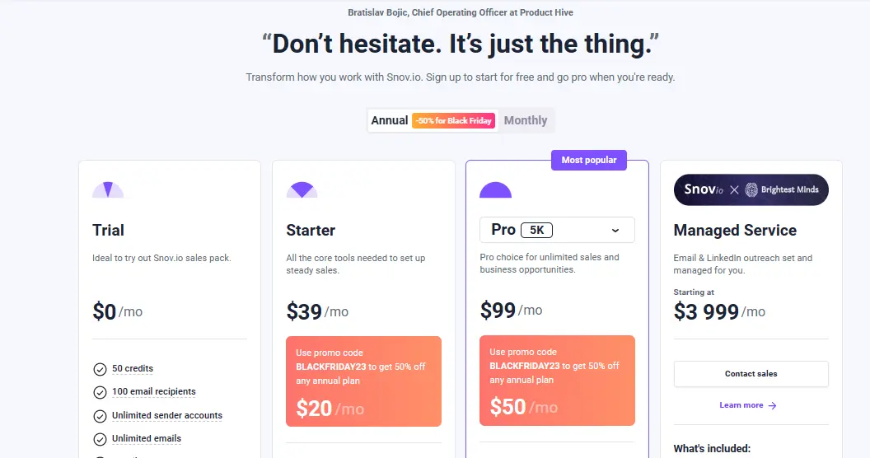Viewport: 870px width, 458px height.
Task: Click the Contact sales button
Action: (x=751, y=374)
